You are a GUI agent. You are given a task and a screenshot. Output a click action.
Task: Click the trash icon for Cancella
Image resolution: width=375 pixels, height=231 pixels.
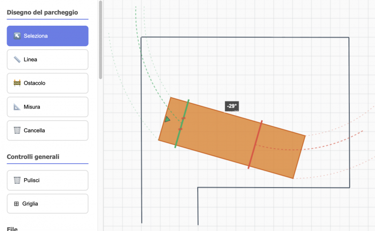[17, 130]
